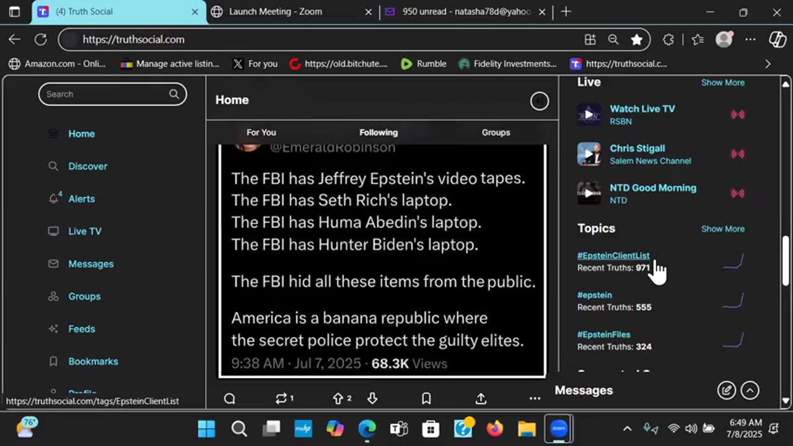
Task: Open the #EpsteinFiles topic
Action: point(603,334)
